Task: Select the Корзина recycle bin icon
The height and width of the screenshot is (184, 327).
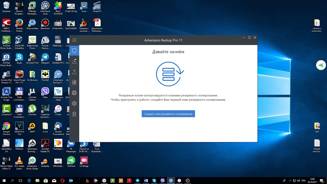Action: pos(6,7)
